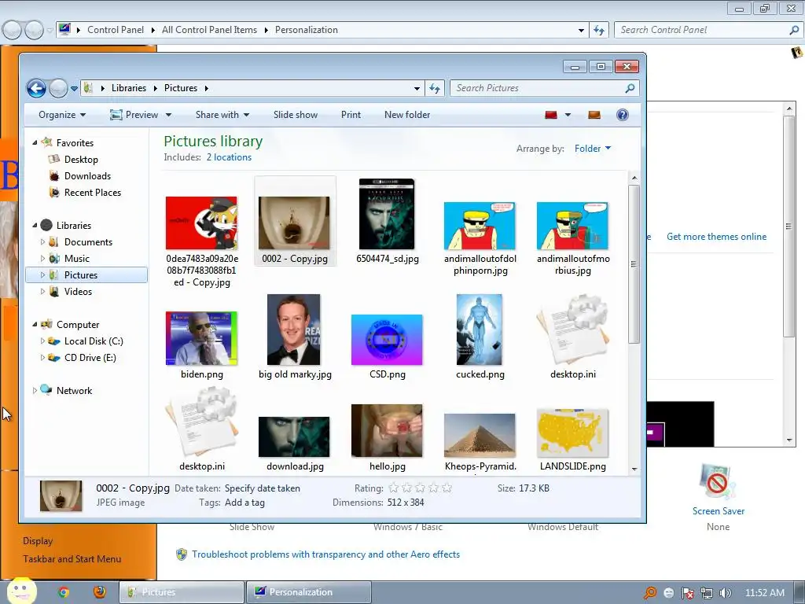Open Local Disk (C:)

coord(94,341)
